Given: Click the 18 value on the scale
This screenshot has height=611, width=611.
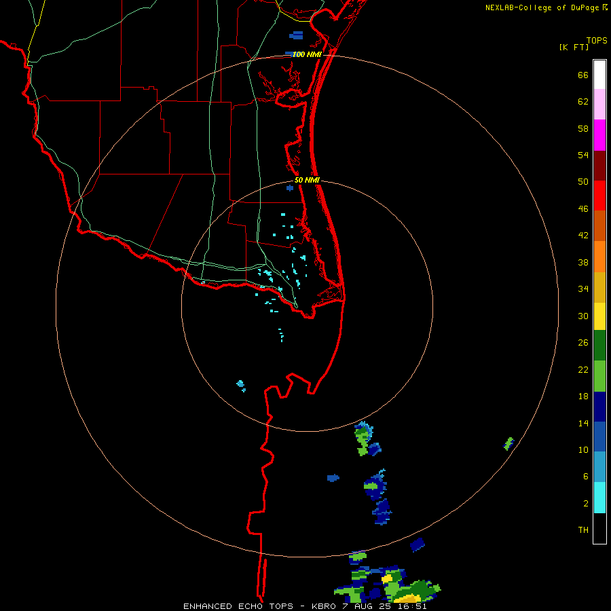Looking at the screenshot, I should (x=583, y=396).
